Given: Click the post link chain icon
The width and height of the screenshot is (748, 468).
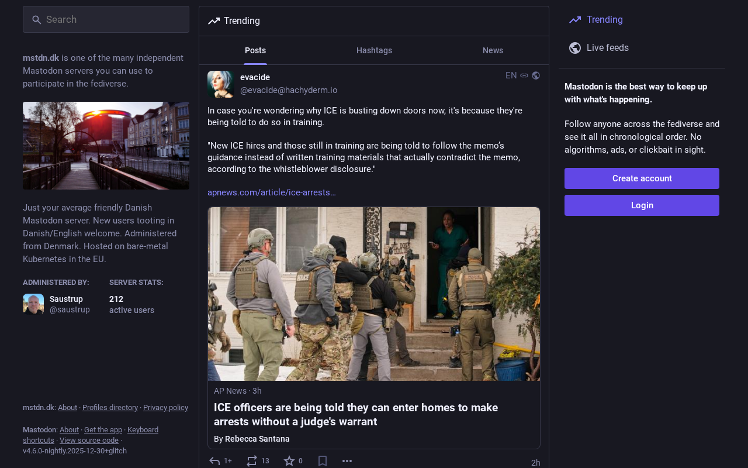Looking at the screenshot, I should click(524, 75).
